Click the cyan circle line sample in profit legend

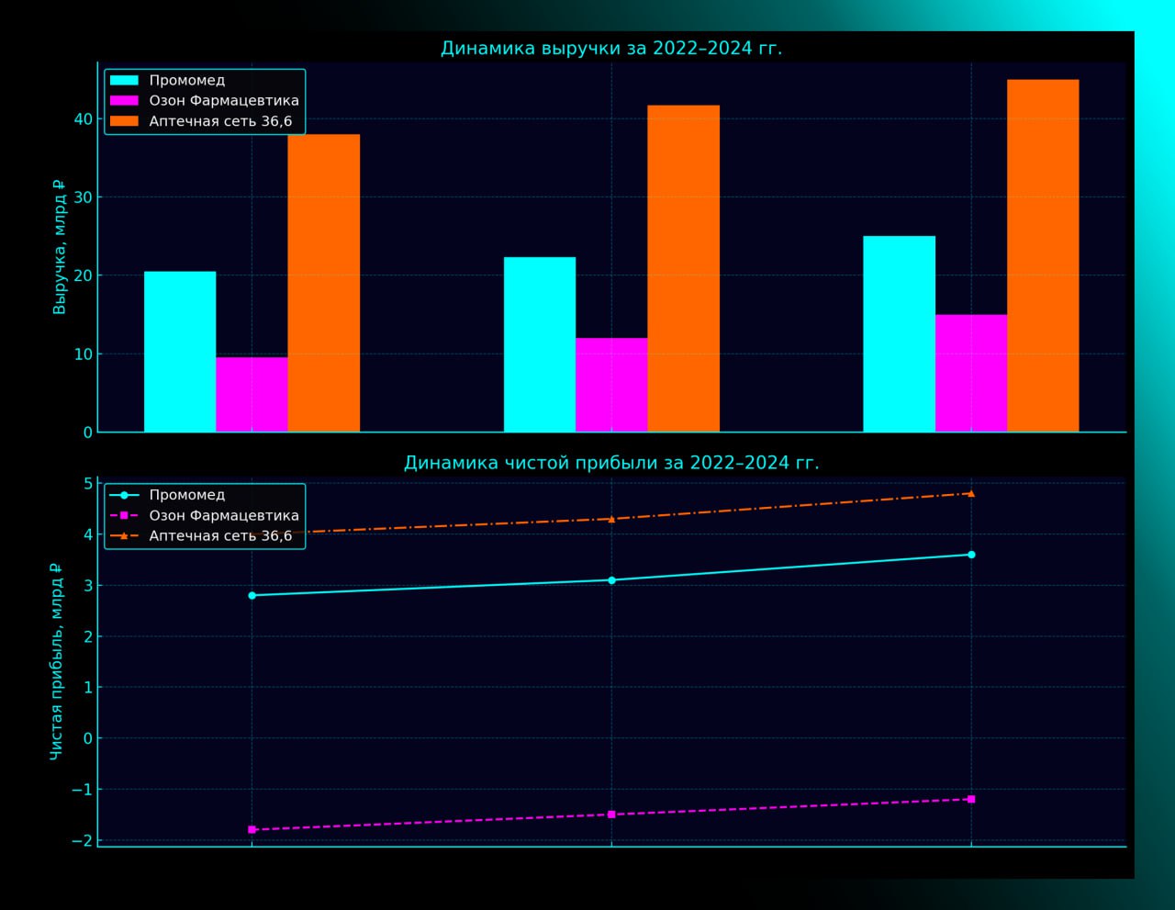(124, 495)
